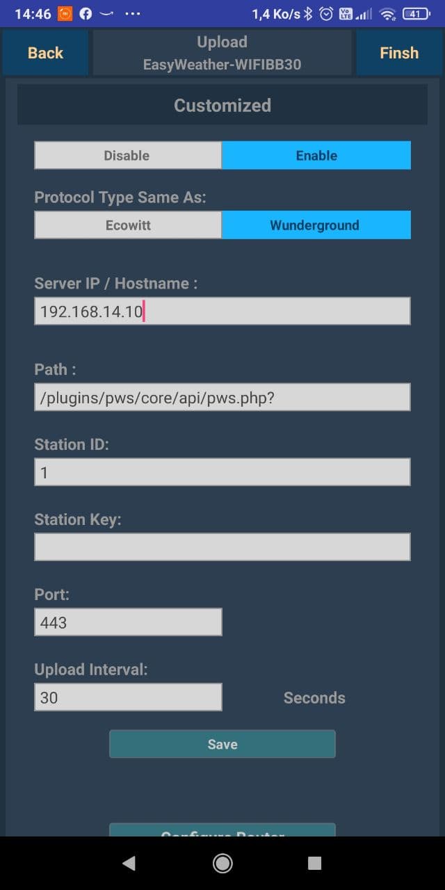This screenshot has width=445, height=890.
Task: Save the customized upload settings
Action: (x=222, y=744)
